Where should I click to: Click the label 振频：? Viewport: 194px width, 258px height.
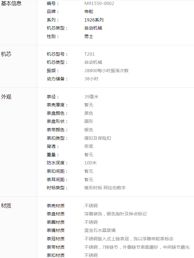click(x=53, y=71)
